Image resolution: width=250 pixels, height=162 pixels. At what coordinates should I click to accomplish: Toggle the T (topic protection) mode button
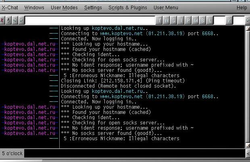[159, 20]
